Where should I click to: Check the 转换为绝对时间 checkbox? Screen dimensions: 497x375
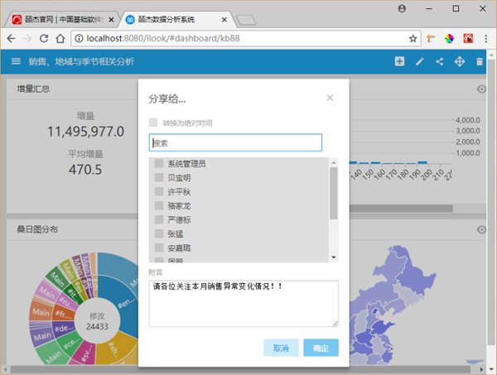point(152,123)
